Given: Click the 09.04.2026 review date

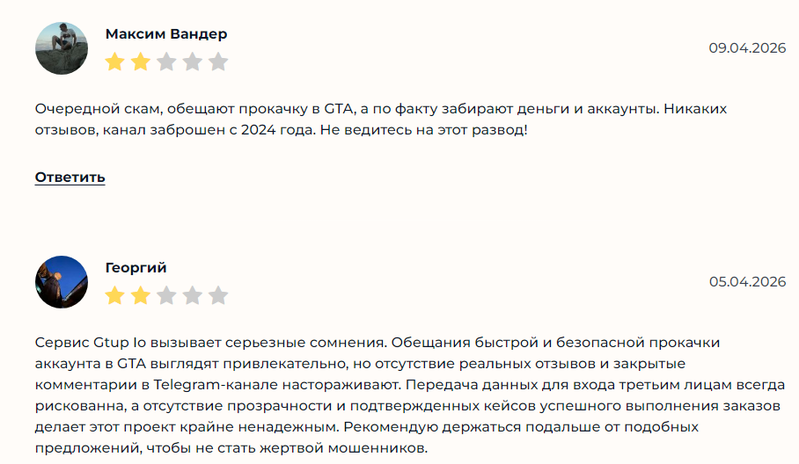Looking at the screenshot, I should click(x=747, y=47).
